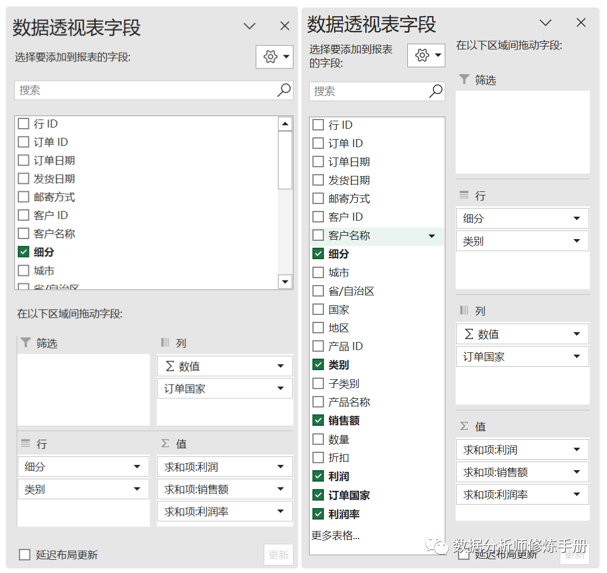The width and height of the screenshot is (607, 573).
Task: Click the 更多表格... link
Action: point(335,536)
